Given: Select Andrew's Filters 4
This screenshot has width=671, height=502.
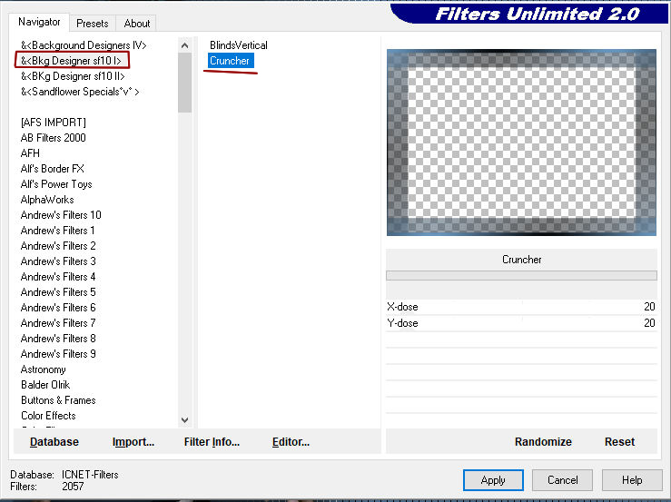Looking at the screenshot, I should (x=58, y=277).
